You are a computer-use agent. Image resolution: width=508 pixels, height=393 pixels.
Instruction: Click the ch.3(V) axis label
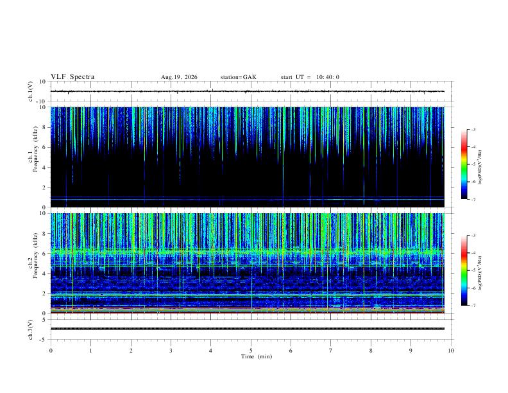[31, 330]
